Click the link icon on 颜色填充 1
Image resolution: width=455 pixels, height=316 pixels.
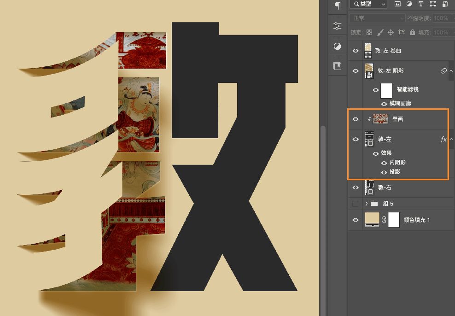(384, 220)
